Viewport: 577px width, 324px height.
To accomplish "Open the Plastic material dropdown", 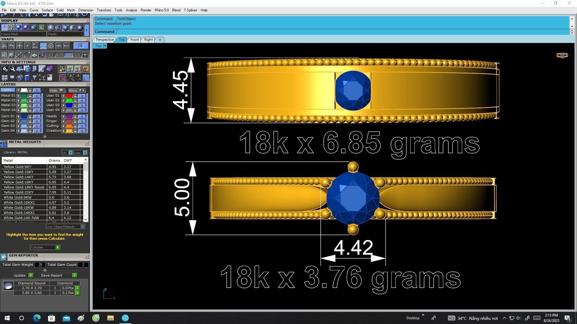I will [x=65, y=34].
